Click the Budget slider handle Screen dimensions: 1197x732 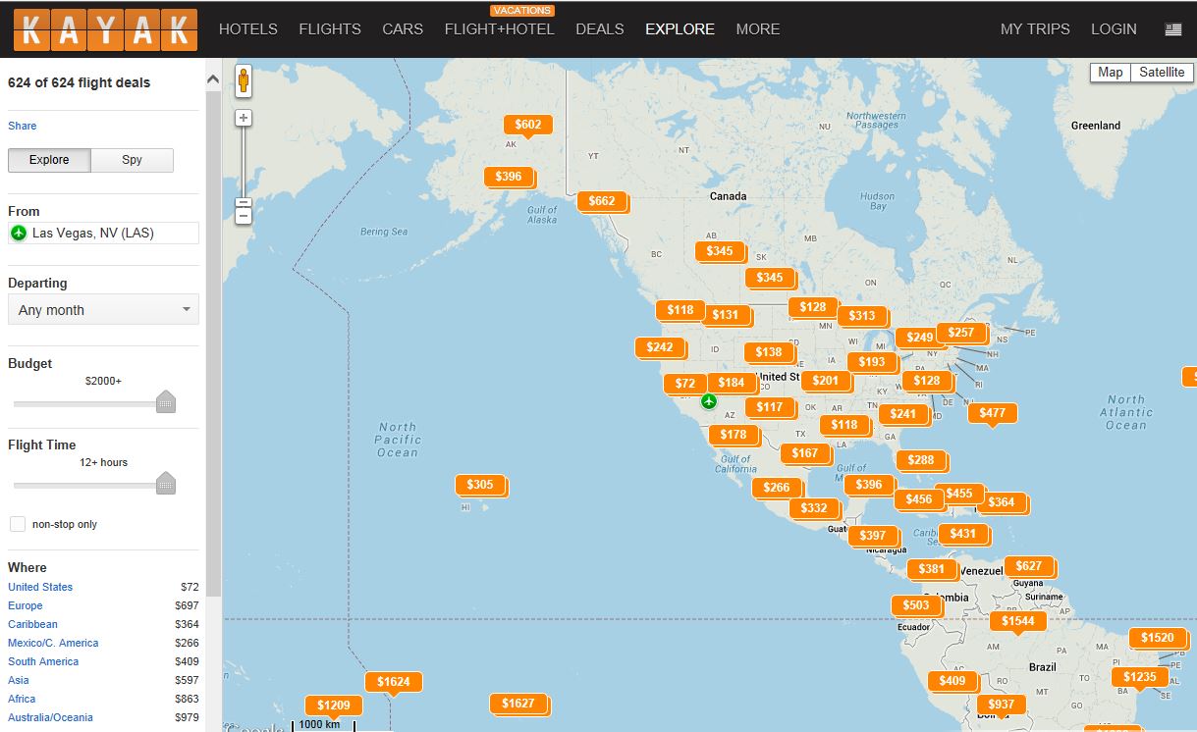(x=166, y=401)
